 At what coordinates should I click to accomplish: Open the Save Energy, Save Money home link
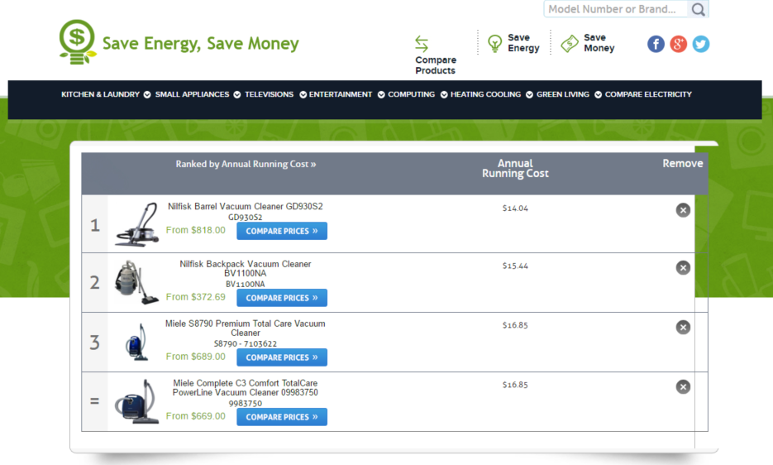(x=200, y=44)
